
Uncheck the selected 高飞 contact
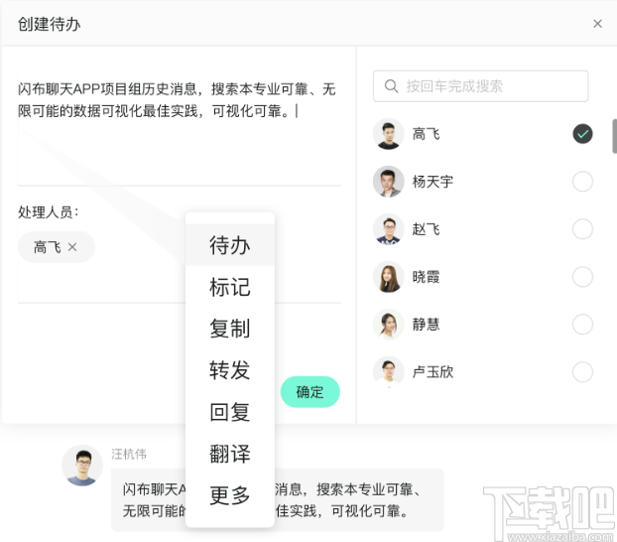582,134
